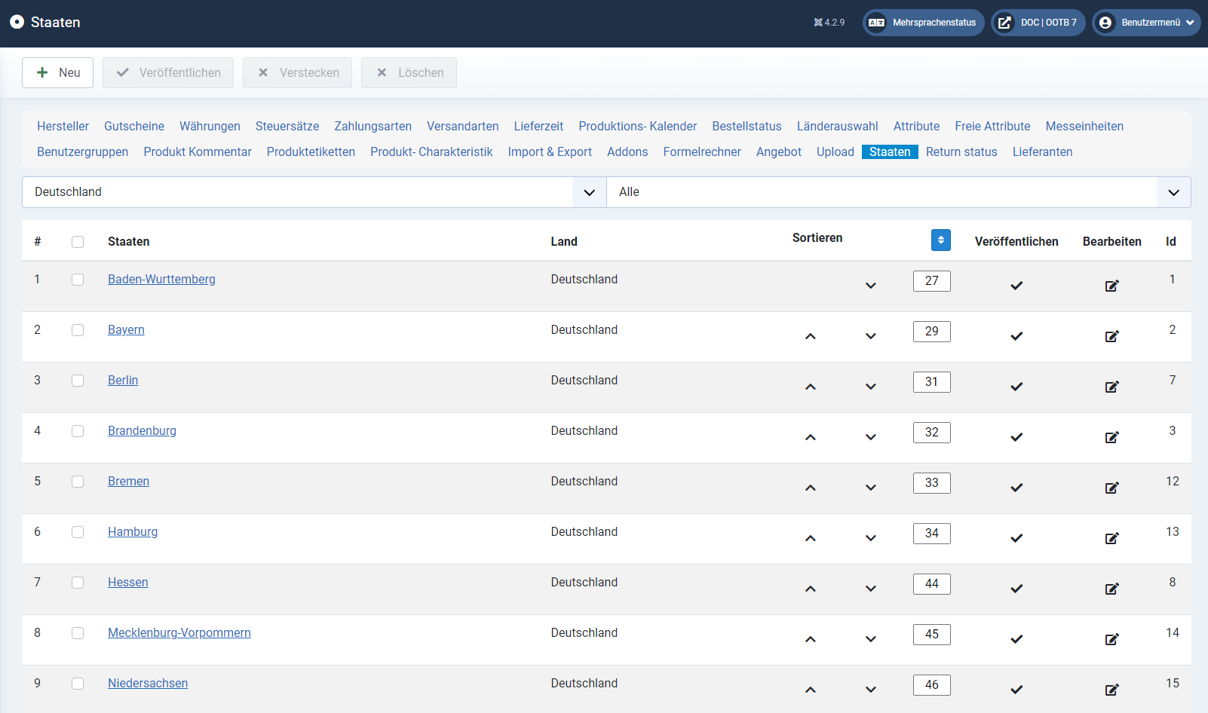This screenshot has width=1208, height=713.
Task: Toggle published checkmark for Brandenburg
Action: [x=1016, y=437]
